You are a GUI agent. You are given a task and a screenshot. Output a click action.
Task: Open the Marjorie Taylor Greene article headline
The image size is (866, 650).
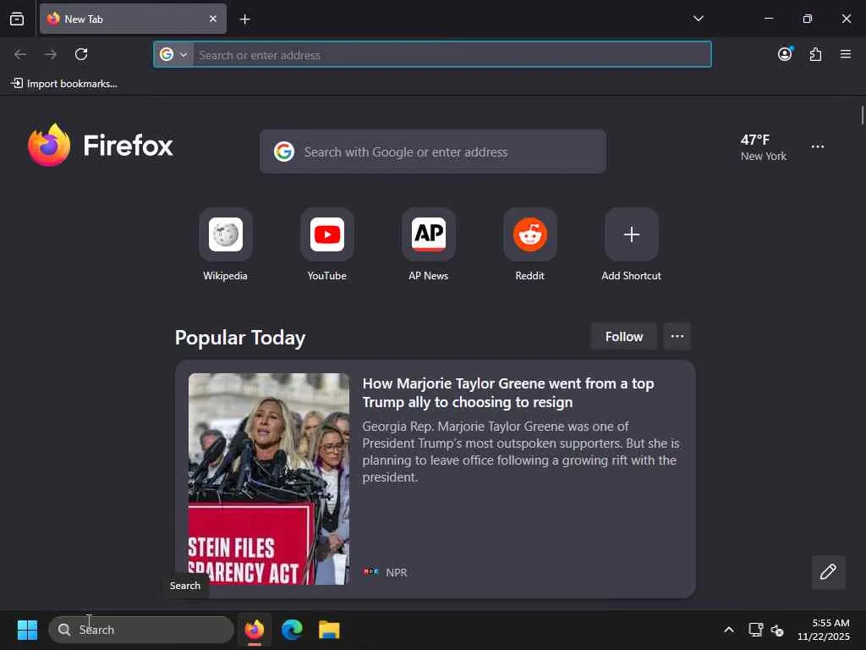[x=508, y=393]
